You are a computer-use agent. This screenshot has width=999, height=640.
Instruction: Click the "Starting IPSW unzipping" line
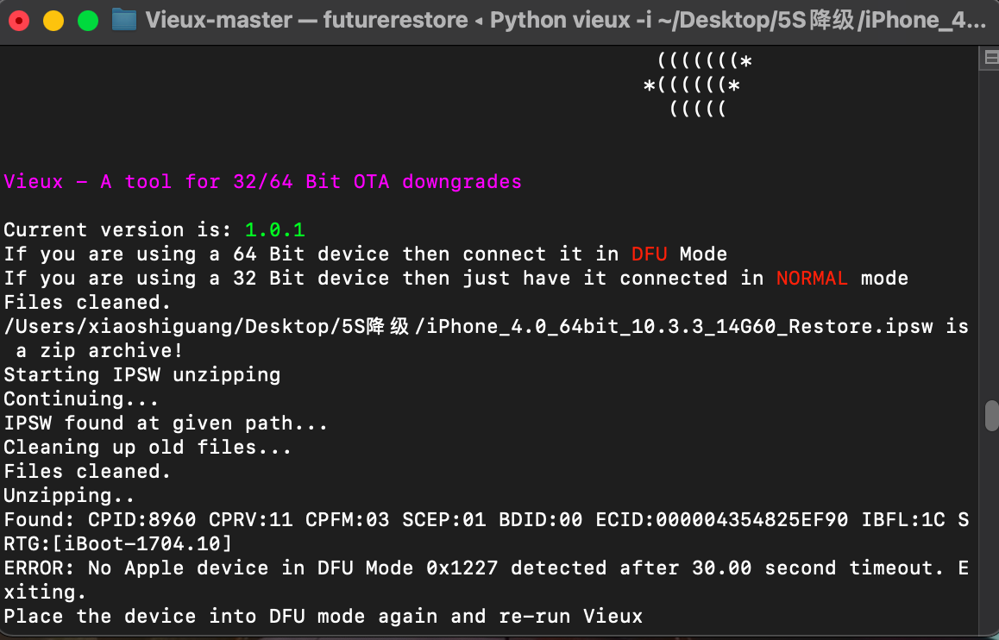coord(142,375)
